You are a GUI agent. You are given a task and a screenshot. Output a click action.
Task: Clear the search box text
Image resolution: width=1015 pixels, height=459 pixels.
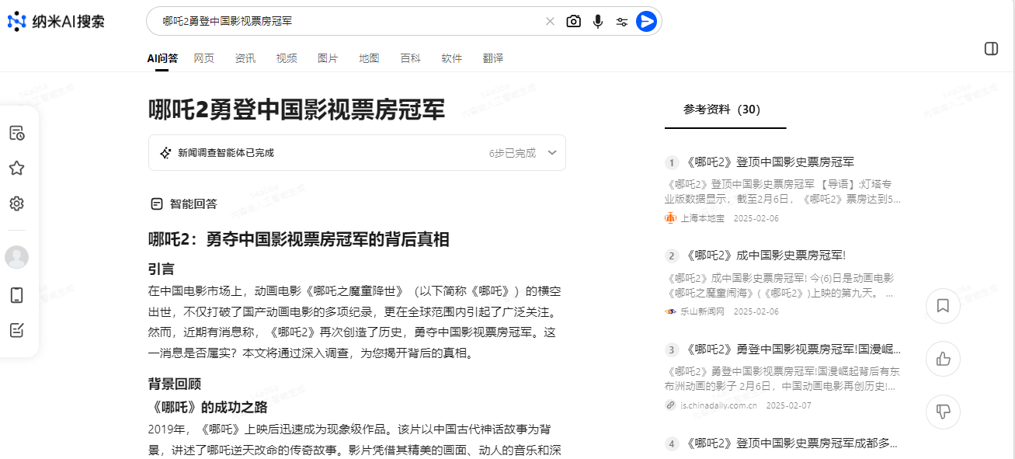coord(550,22)
